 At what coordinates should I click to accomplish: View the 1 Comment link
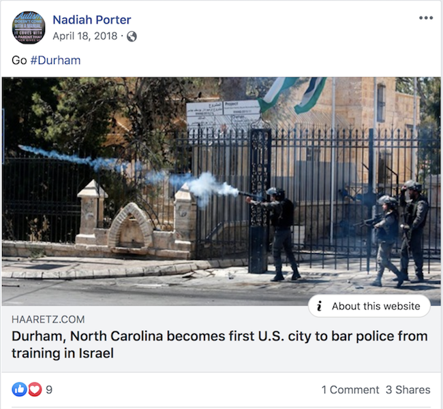pos(350,389)
